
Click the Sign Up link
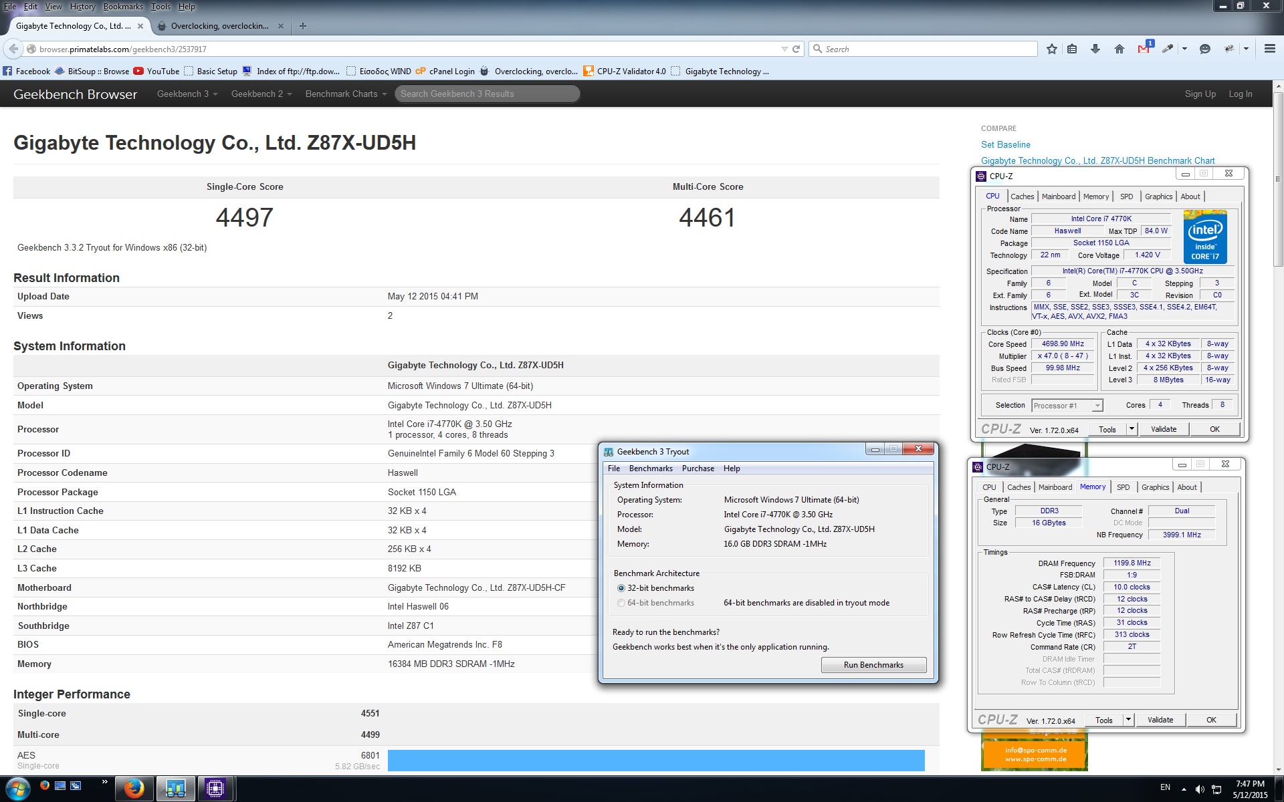[1200, 94]
